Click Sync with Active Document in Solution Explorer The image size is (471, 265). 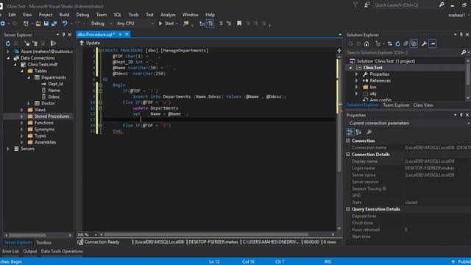click(x=389, y=44)
